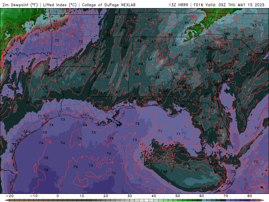Click the "63" dewpoint value on the map
Screen dimensions: 269x202
point(255,26)
